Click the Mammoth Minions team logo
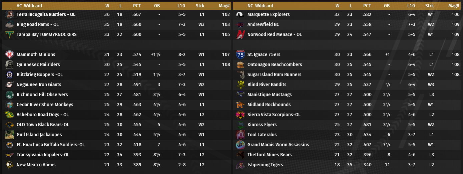Viewport: 463px width, 174px height. 9,55
